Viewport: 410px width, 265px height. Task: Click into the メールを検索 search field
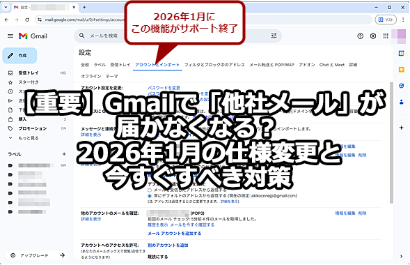pos(178,36)
